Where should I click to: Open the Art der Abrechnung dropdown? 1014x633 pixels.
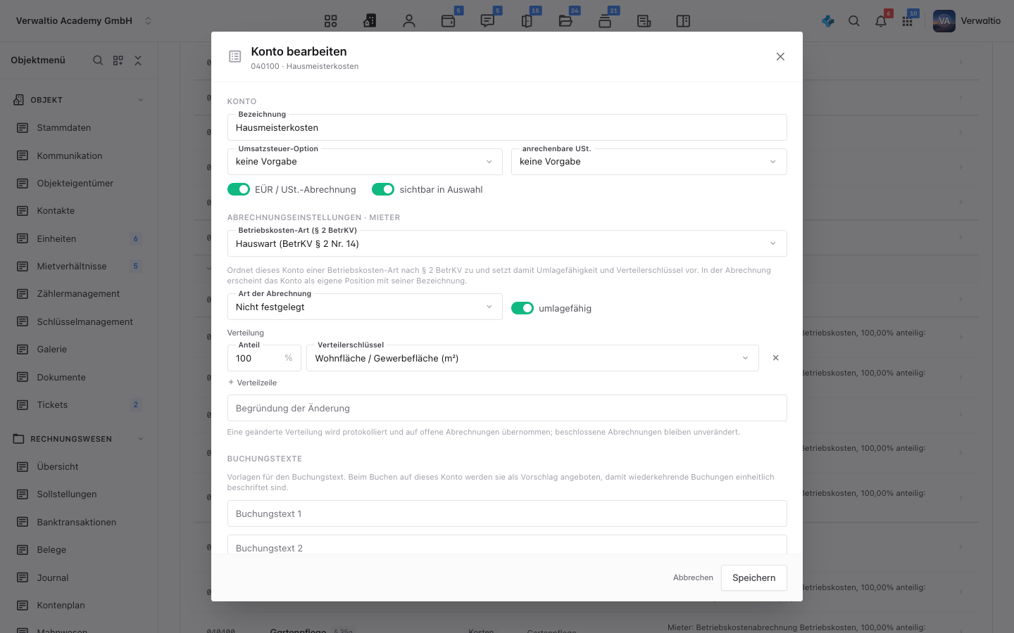tap(365, 307)
